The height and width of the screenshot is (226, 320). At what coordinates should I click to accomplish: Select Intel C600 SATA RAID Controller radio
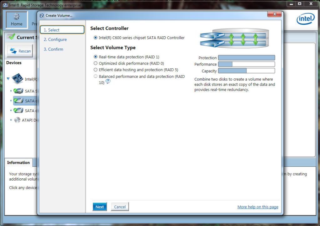(x=95, y=38)
